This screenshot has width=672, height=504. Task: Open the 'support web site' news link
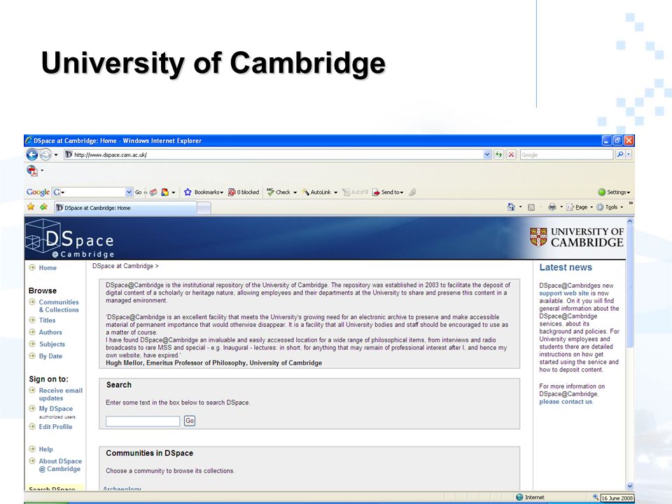(x=564, y=293)
